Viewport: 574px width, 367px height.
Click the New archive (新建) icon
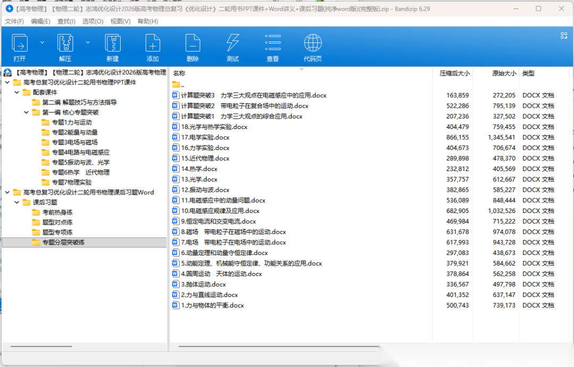113,44
